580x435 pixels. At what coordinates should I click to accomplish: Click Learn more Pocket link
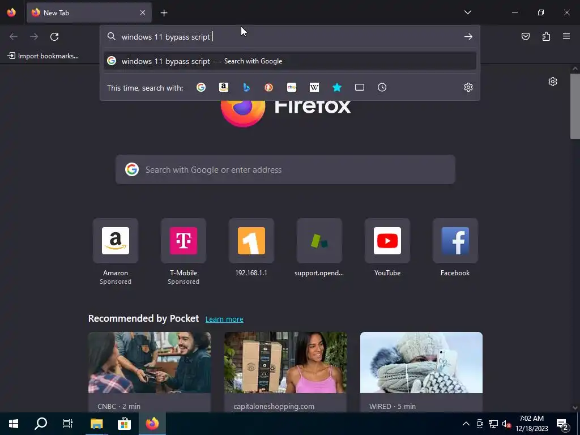(224, 319)
